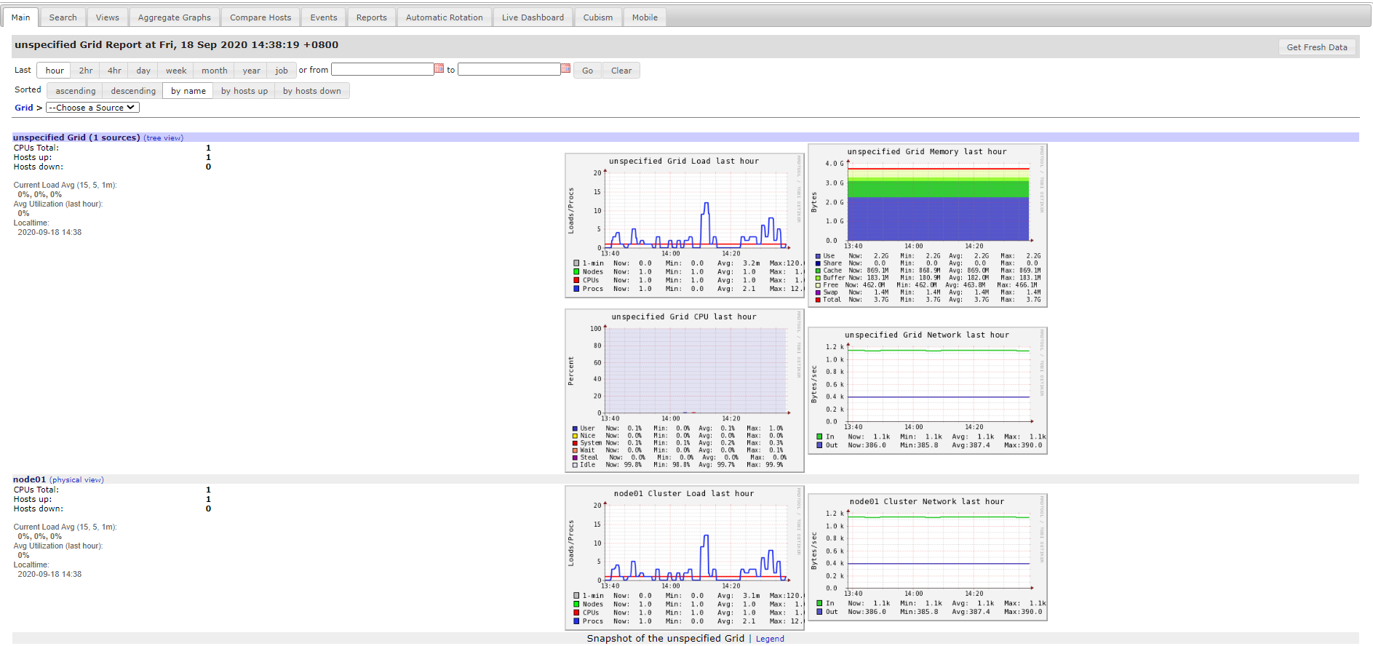Focus the from date input field
The image size is (1373, 646).
click(x=383, y=69)
